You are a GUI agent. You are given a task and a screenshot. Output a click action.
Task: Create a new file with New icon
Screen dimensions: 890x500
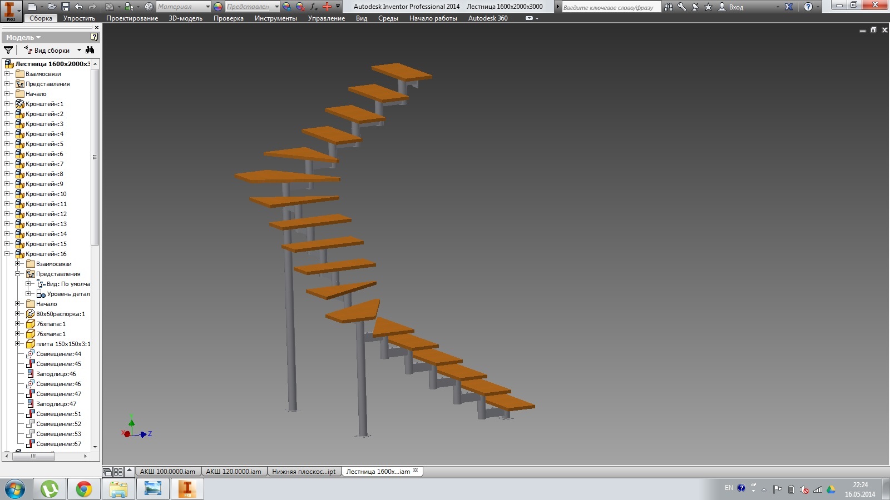pos(32,7)
